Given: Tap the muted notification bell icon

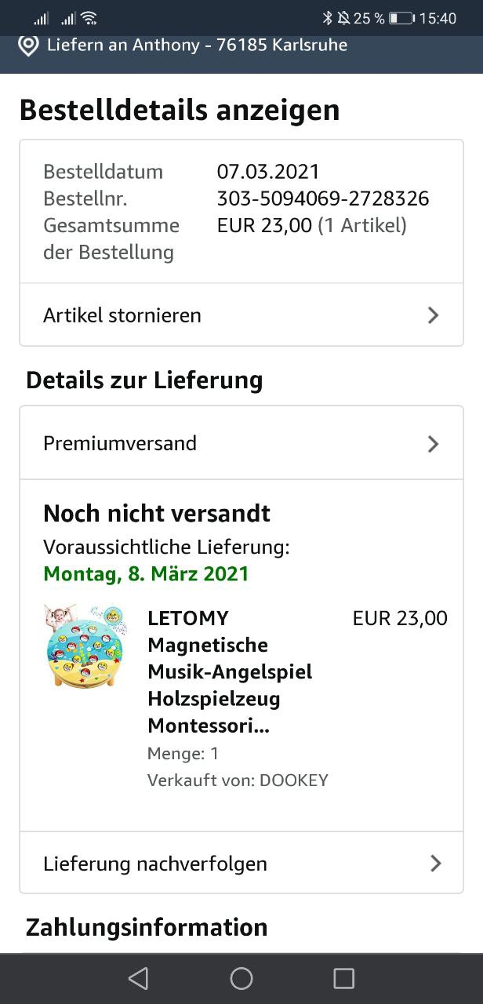Looking at the screenshot, I should click(343, 18).
